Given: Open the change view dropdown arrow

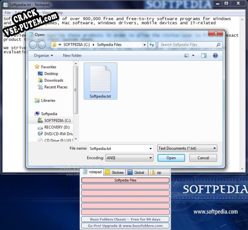Looking at the screenshot, I should click(x=194, y=55).
